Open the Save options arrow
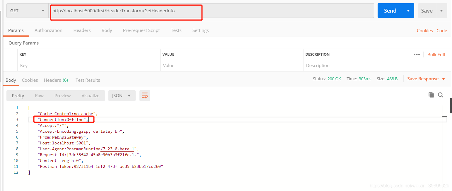 point(441,11)
